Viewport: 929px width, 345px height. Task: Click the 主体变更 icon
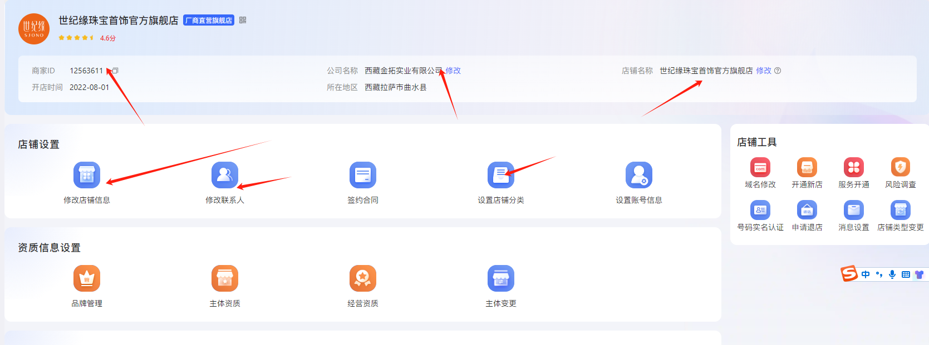pyautogui.click(x=500, y=279)
